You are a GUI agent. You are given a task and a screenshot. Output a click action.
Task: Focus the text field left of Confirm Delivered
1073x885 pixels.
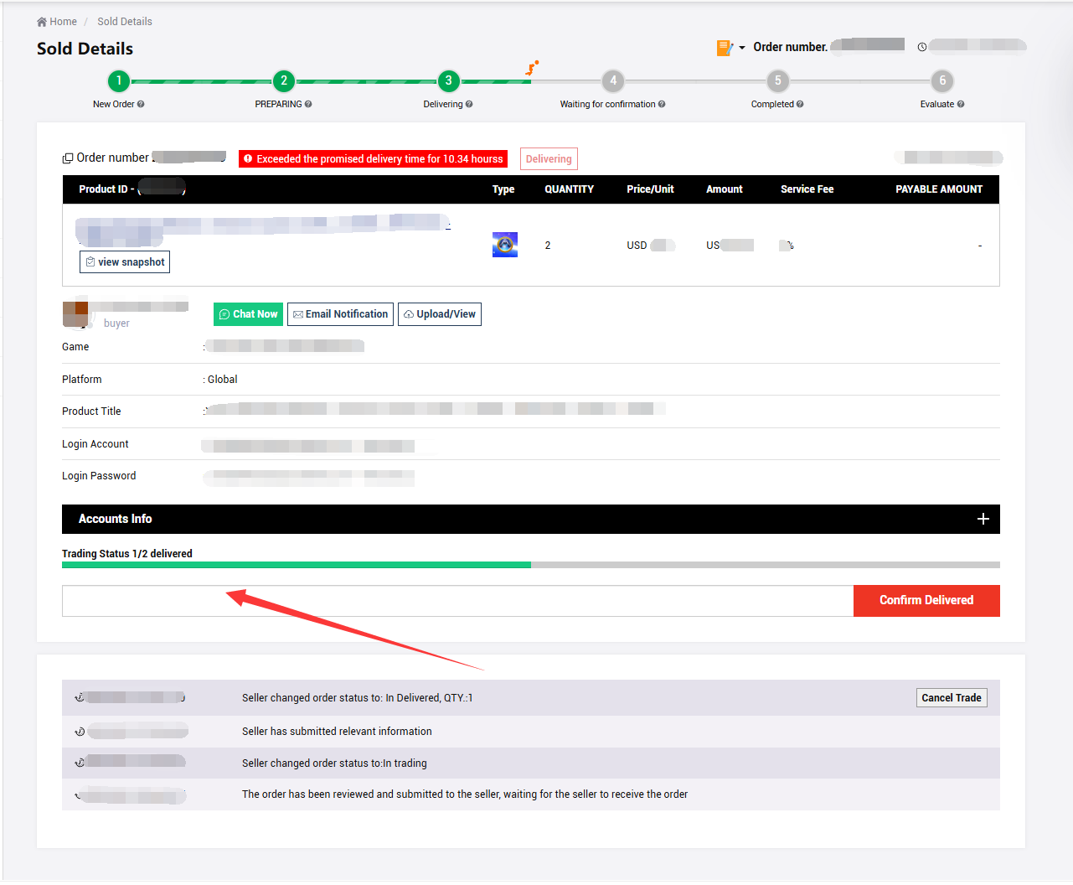click(457, 601)
